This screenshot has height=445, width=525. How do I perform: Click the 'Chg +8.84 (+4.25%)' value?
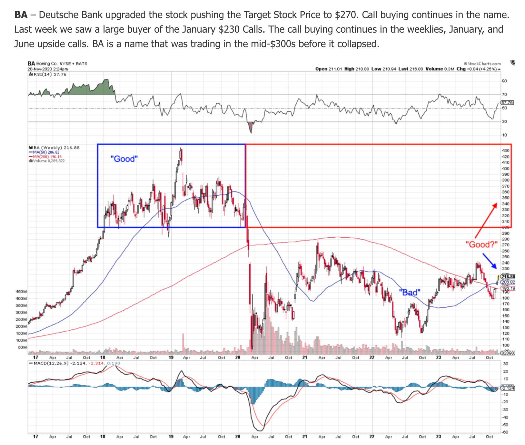click(477, 69)
